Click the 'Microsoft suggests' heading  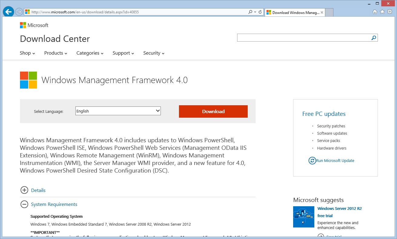318,200
